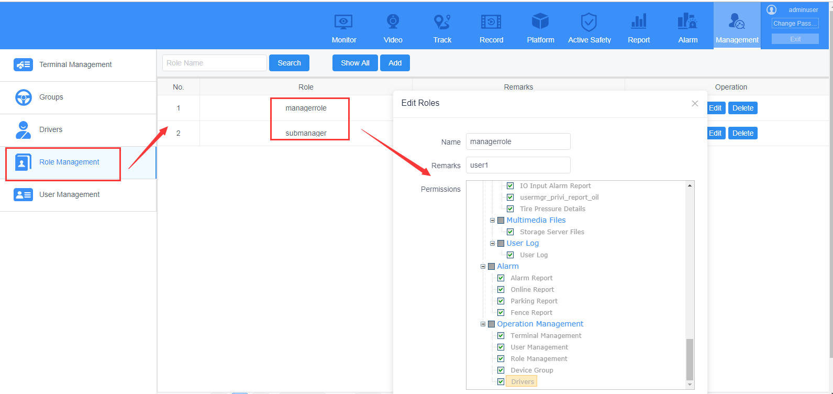833x394 pixels.
Task: Click the Terminal Management truck icon
Action: click(23, 64)
